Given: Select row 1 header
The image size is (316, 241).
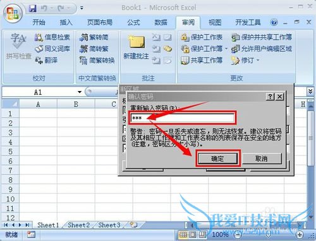Looking at the screenshot, I should click(x=10, y=114).
